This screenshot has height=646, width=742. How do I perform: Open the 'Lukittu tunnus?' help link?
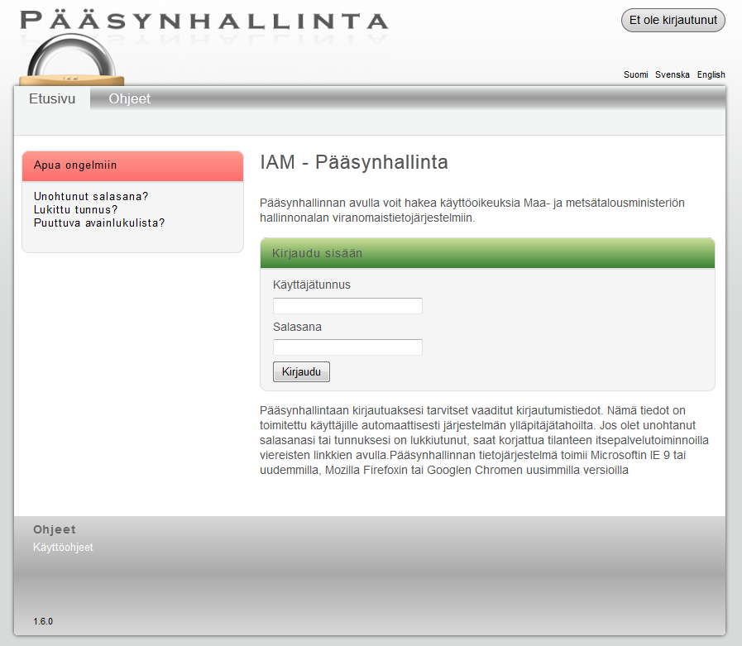[76, 209]
